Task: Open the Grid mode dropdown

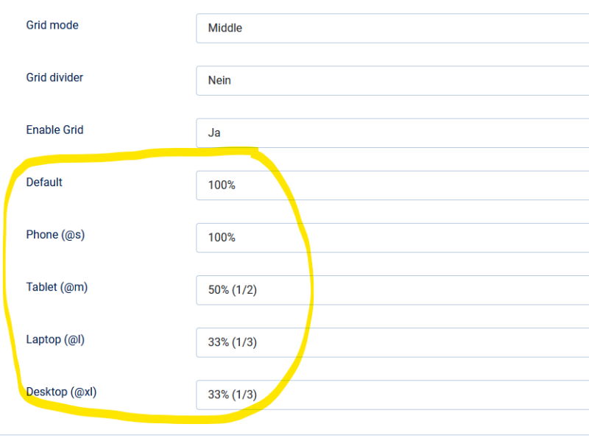Action: tap(392, 28)
